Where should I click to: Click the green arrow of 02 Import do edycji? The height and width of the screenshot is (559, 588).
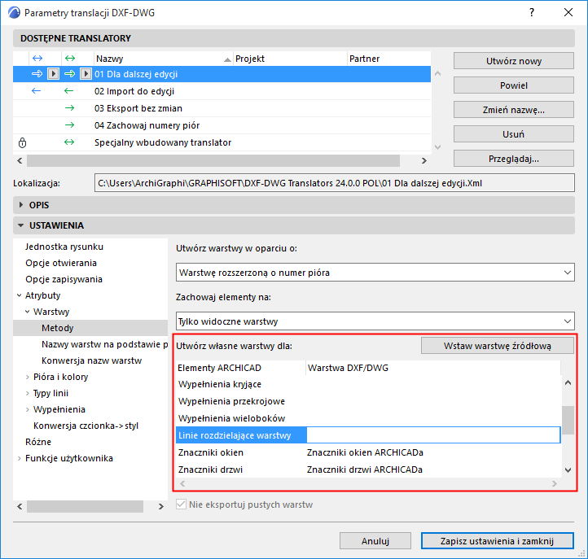(x=68, y=90)
